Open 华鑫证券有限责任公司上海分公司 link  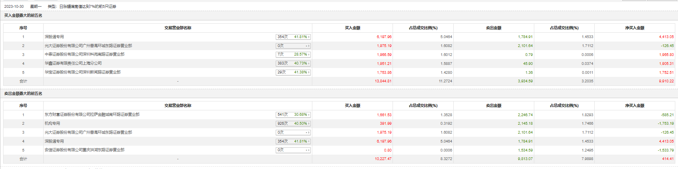point(73,63)
